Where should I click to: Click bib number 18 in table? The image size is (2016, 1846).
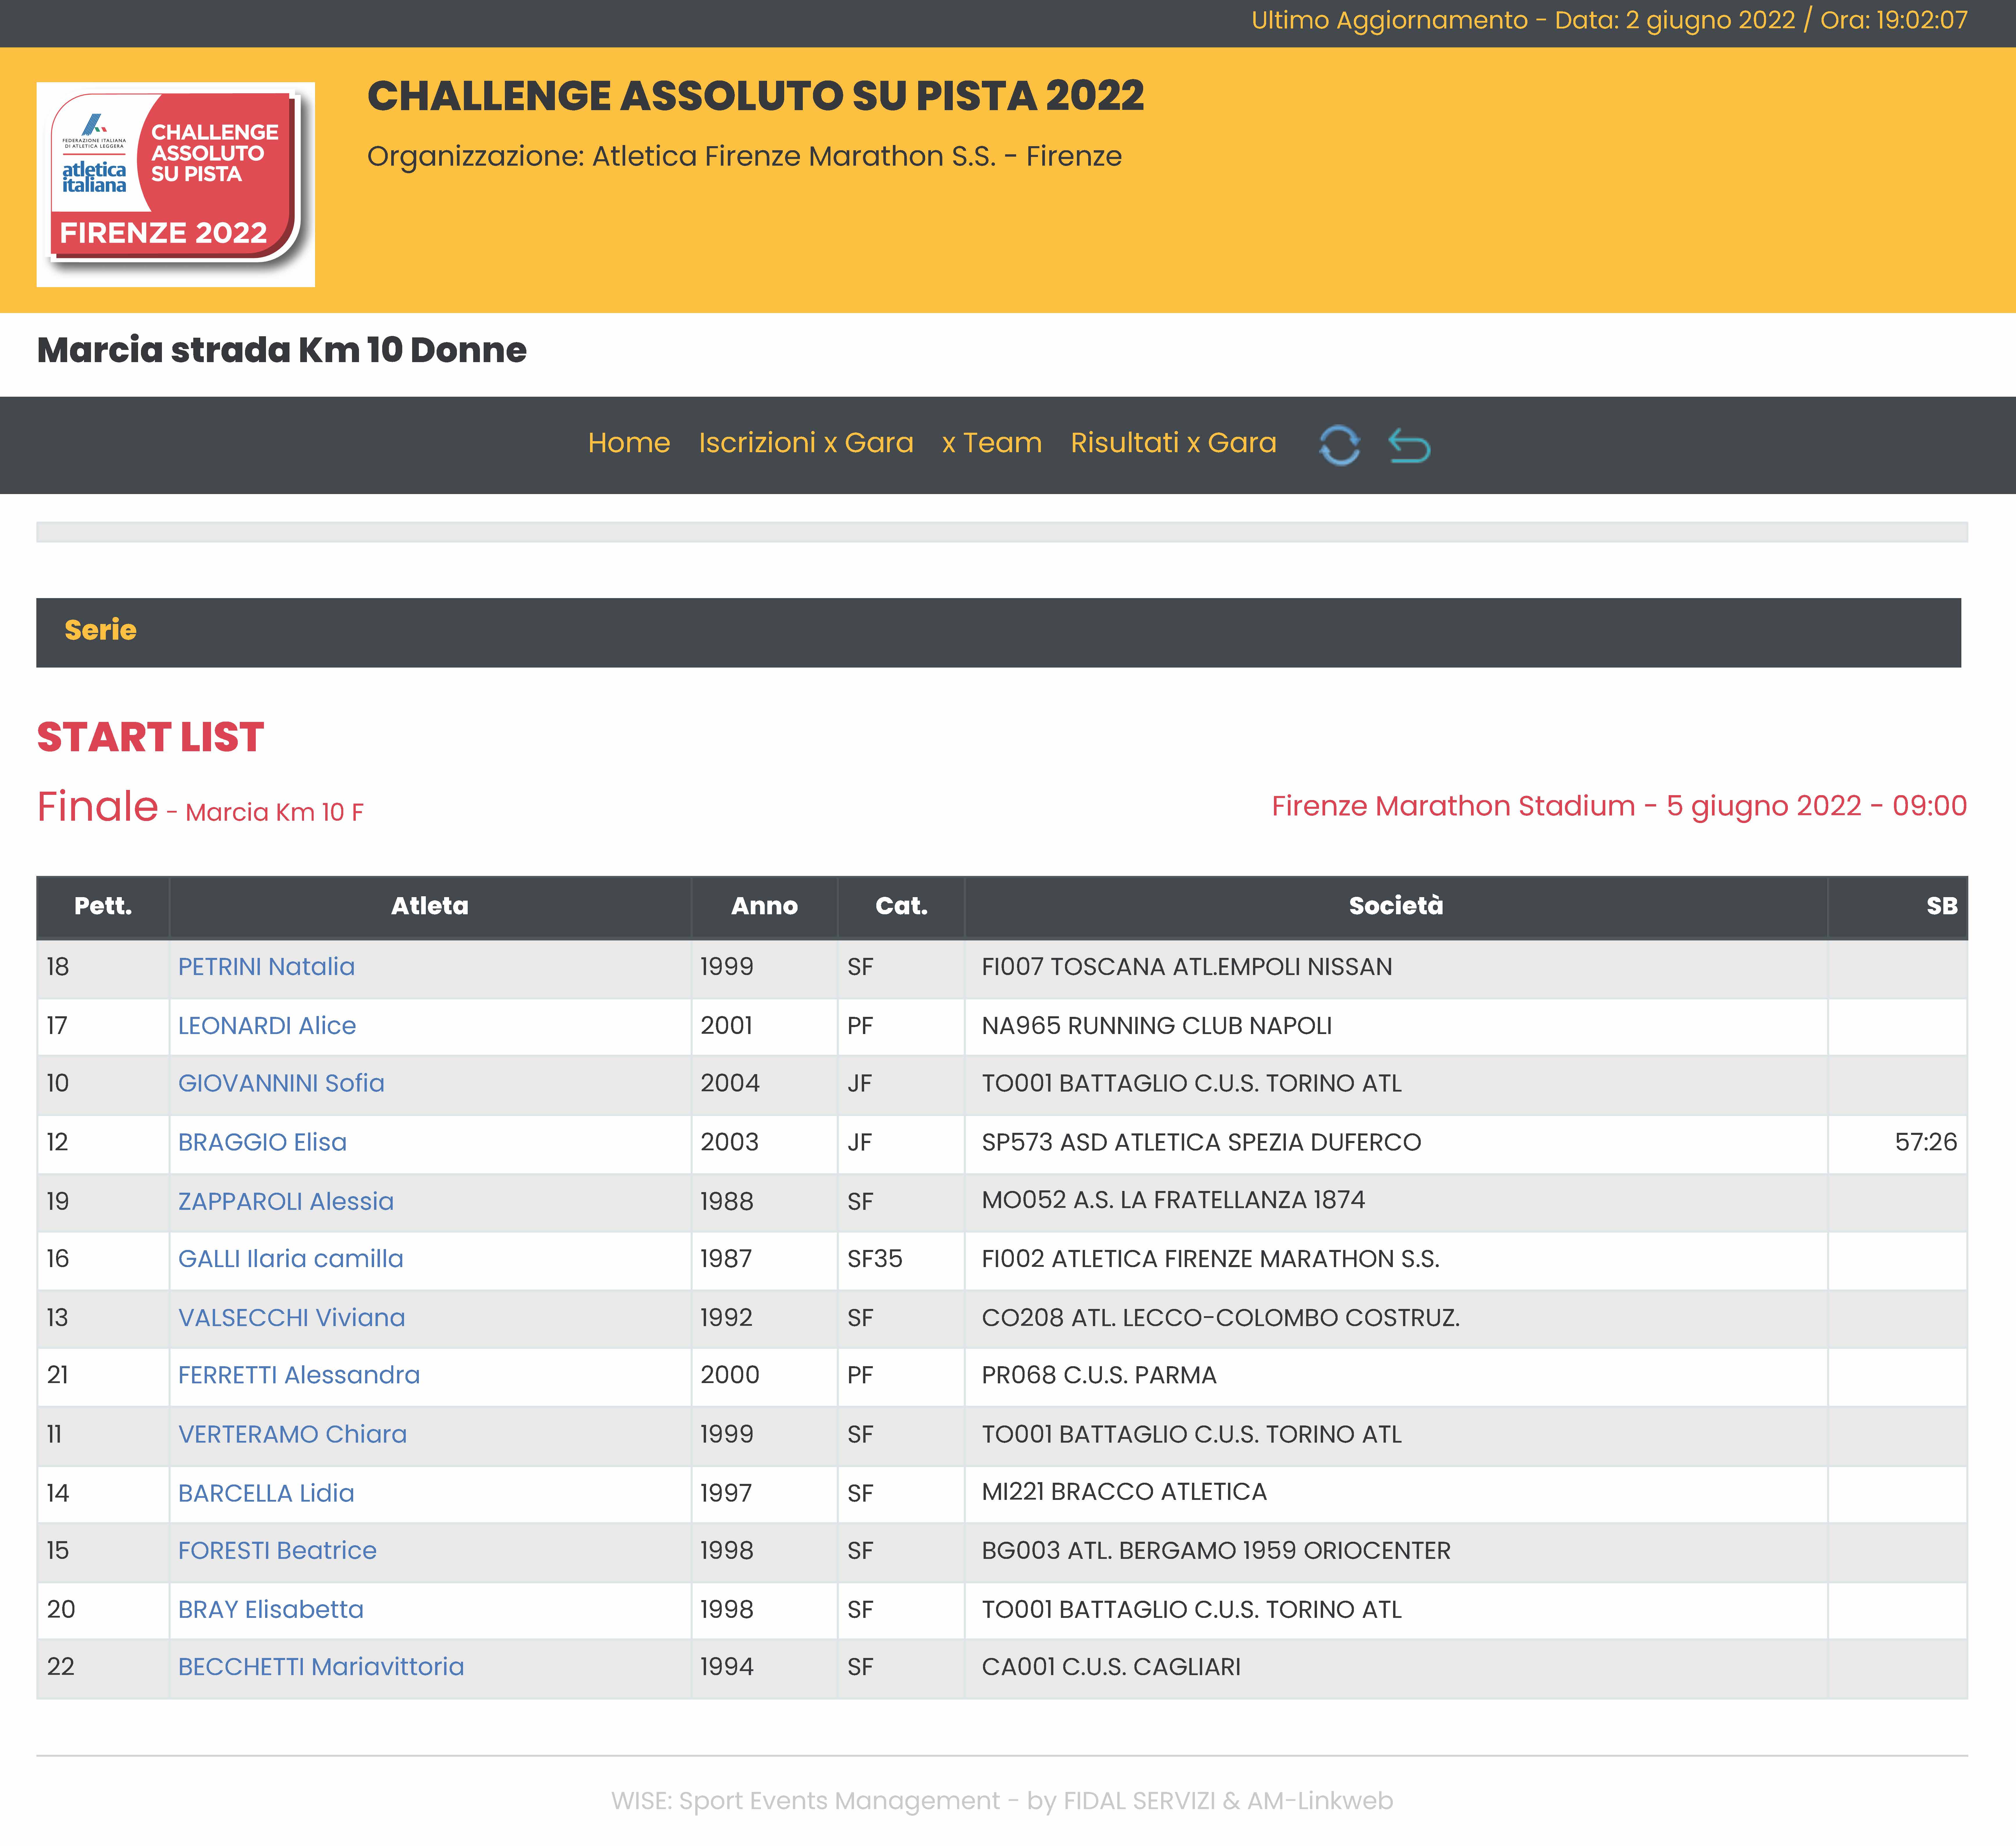click(x=58, y=967)
